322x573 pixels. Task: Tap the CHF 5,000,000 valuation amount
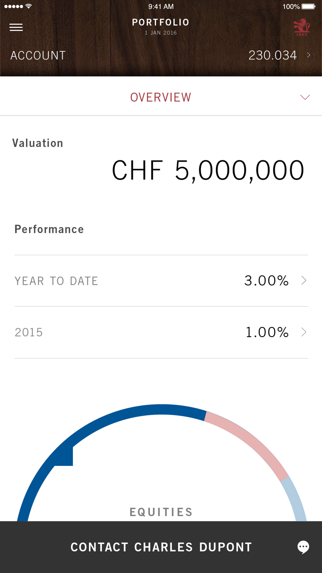208,171
